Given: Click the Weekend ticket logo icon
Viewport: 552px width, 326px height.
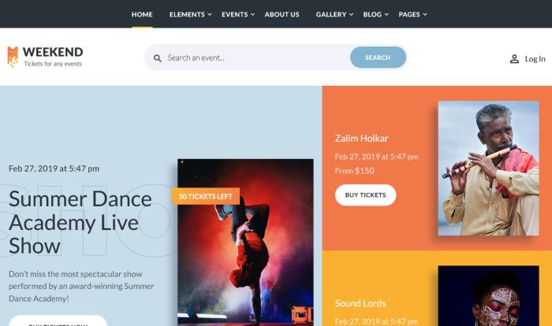Looking at the screenshot, I should coord(13,57).
